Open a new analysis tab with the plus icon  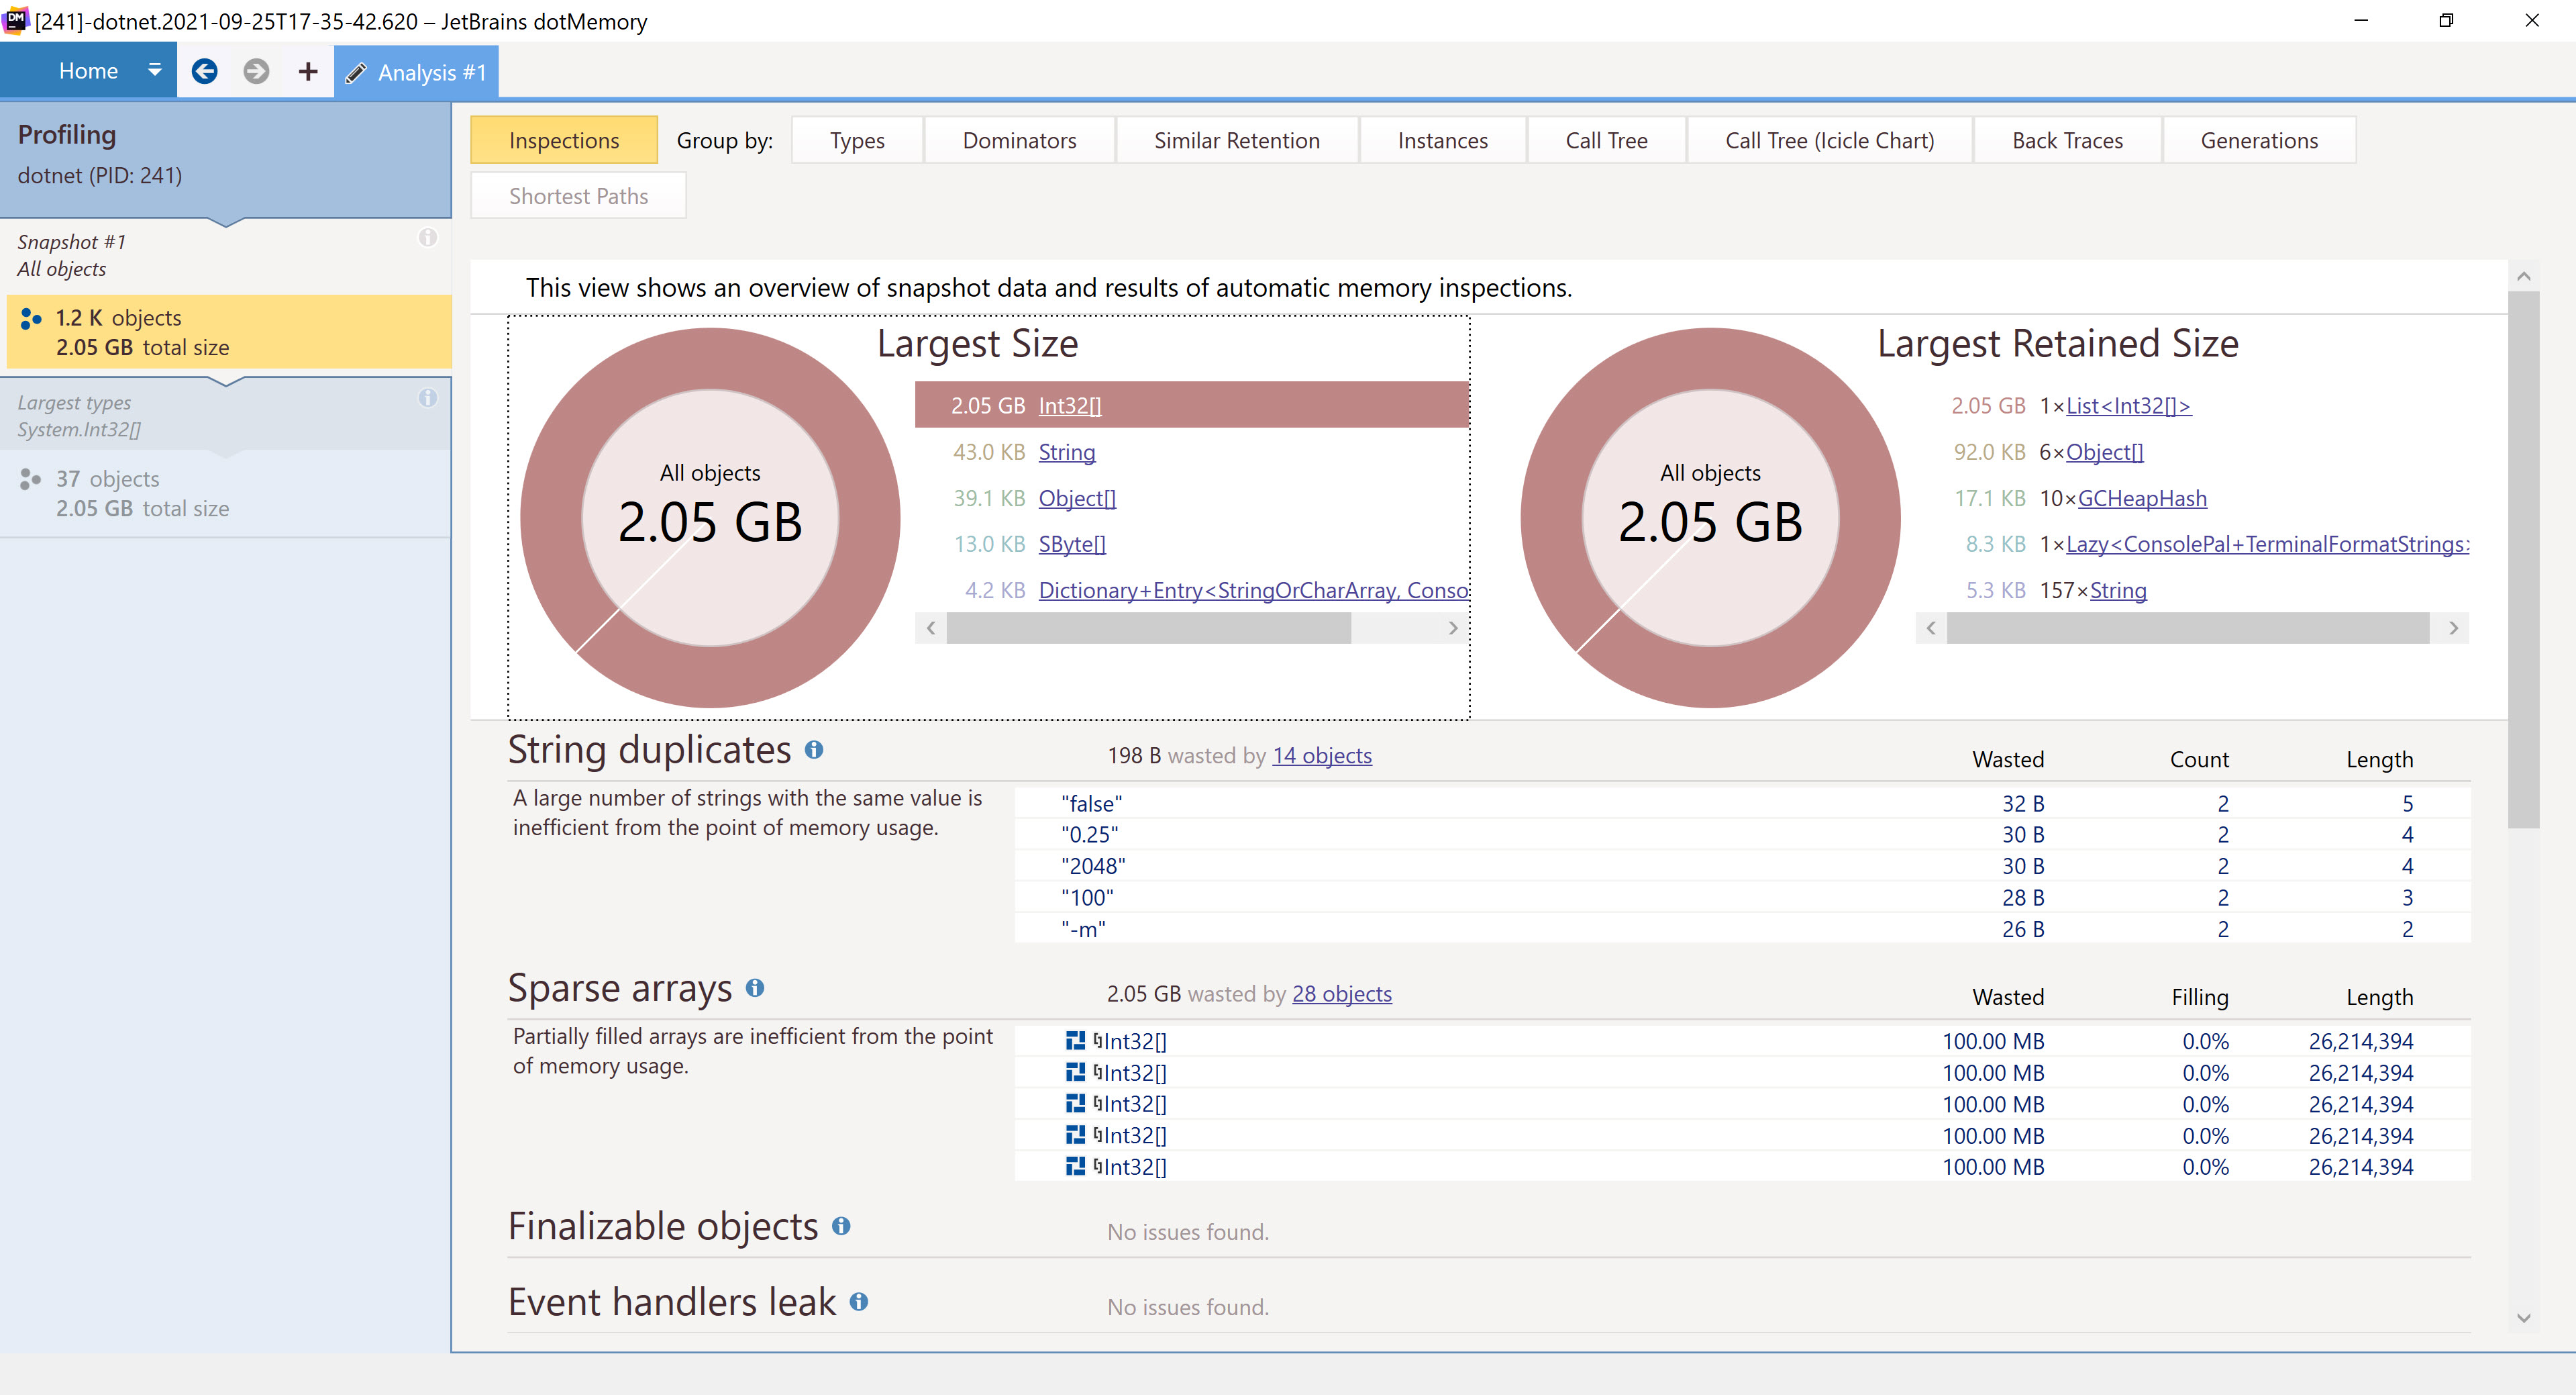pyautogui.click(x=307, y=71)
